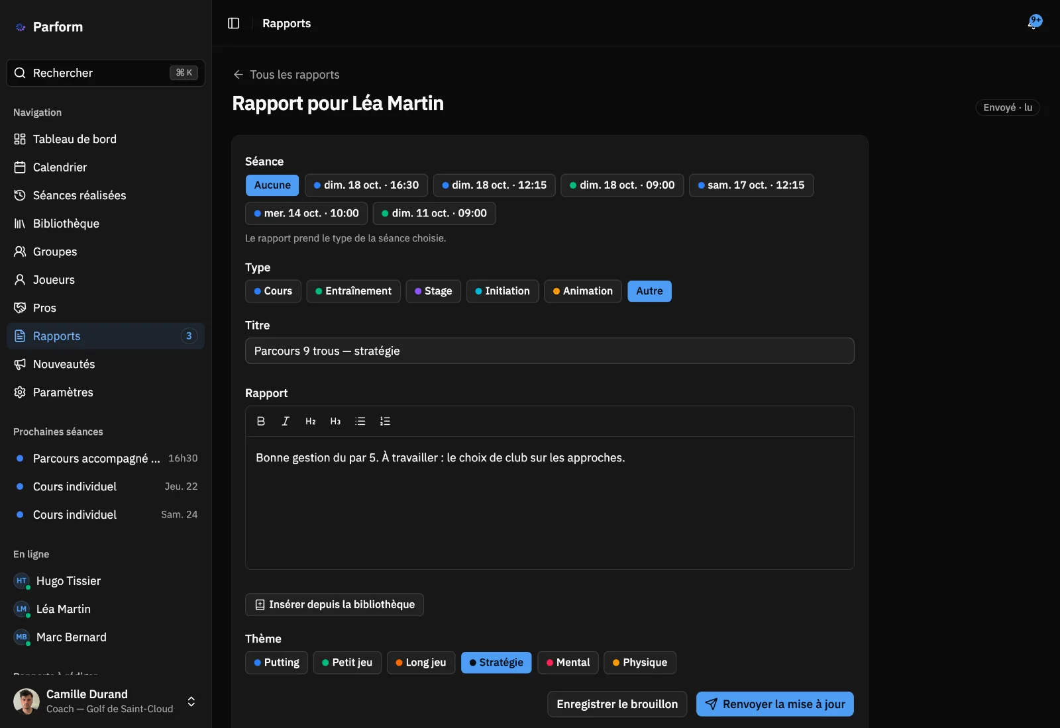Toggle sidebar panel icon
This screenshot has height=728, width=1060.
[233, 23]
